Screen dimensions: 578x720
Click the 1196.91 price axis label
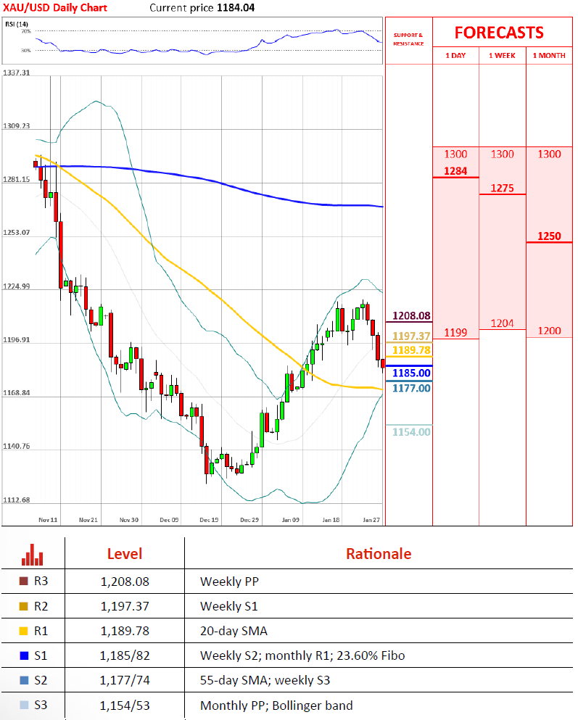click(x=17, y=340)
